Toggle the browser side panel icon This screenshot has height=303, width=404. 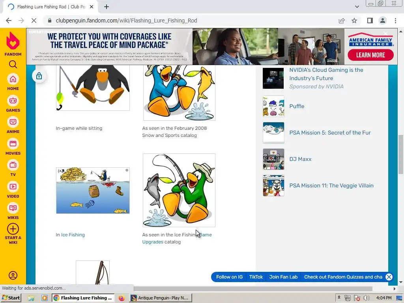(370, 21)
